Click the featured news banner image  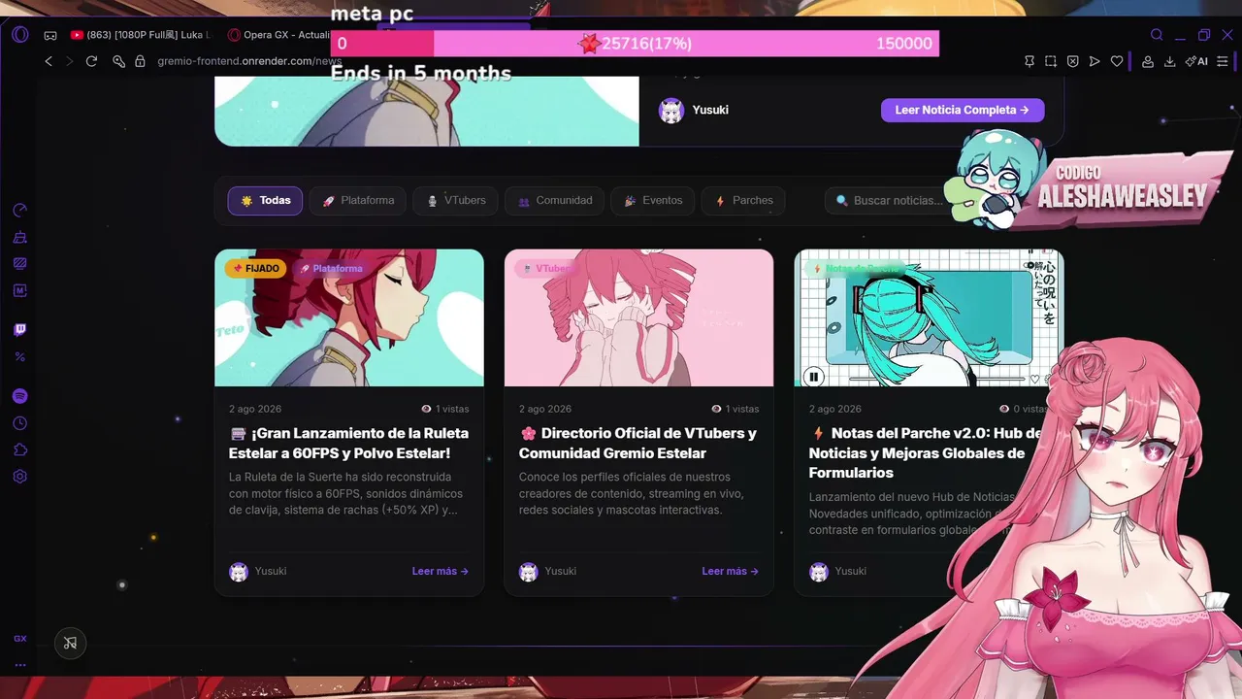click(x=427, y=111)
